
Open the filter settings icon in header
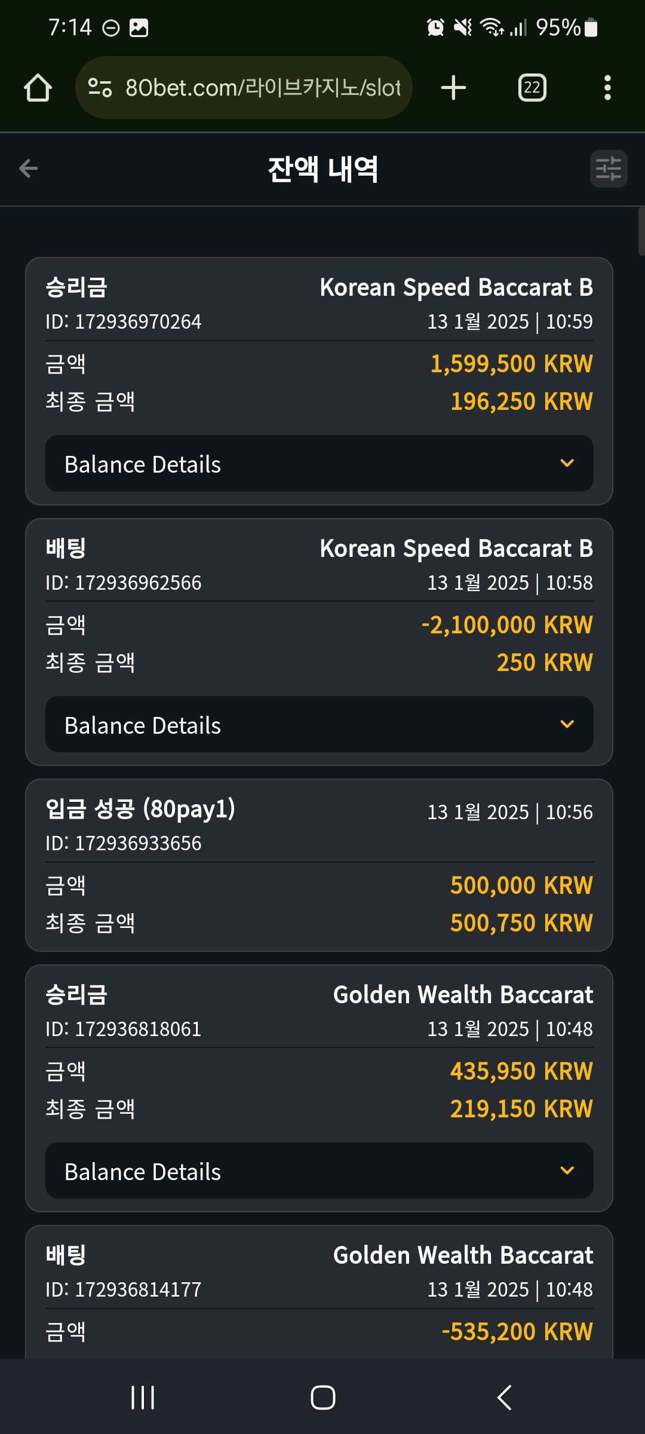(609, 168)
